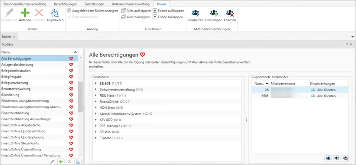
Task: Click the Hinzufügen employee assignment icon
Action: click(213, 13)
